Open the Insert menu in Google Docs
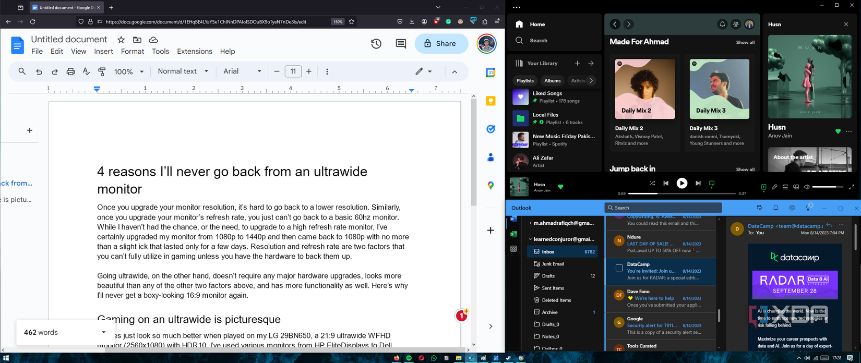Screen dimensions: 861x363 point(103,51)
